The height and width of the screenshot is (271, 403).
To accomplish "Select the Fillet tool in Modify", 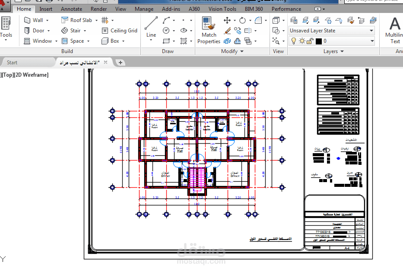I will pyautogui.click(x=258, y=20).
